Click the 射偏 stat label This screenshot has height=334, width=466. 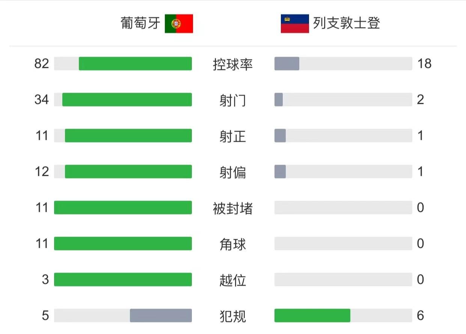pyautogui.click(x=233, y=172)
